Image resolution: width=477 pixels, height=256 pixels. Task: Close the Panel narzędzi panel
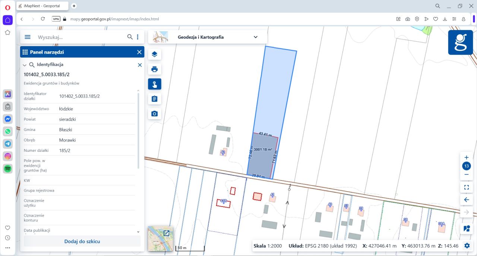point(139,52)
